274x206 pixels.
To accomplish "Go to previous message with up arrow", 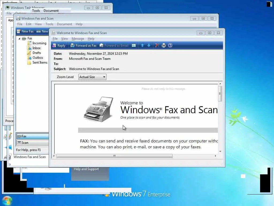I will (142, 46).
